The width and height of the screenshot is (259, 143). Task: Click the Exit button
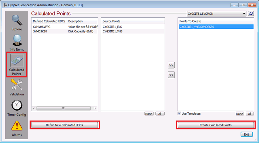pos(247,135)
